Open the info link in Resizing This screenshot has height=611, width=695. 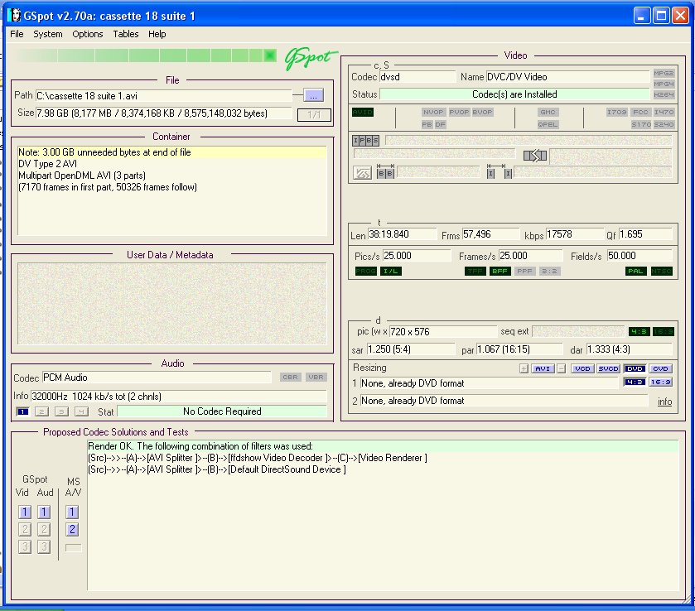664,402
